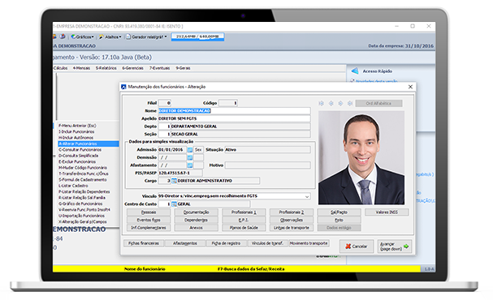Open calendar picker beside Admissão date

190,150
